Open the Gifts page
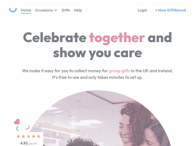Viewport: 195px width, 146px height. coord(66,10)
